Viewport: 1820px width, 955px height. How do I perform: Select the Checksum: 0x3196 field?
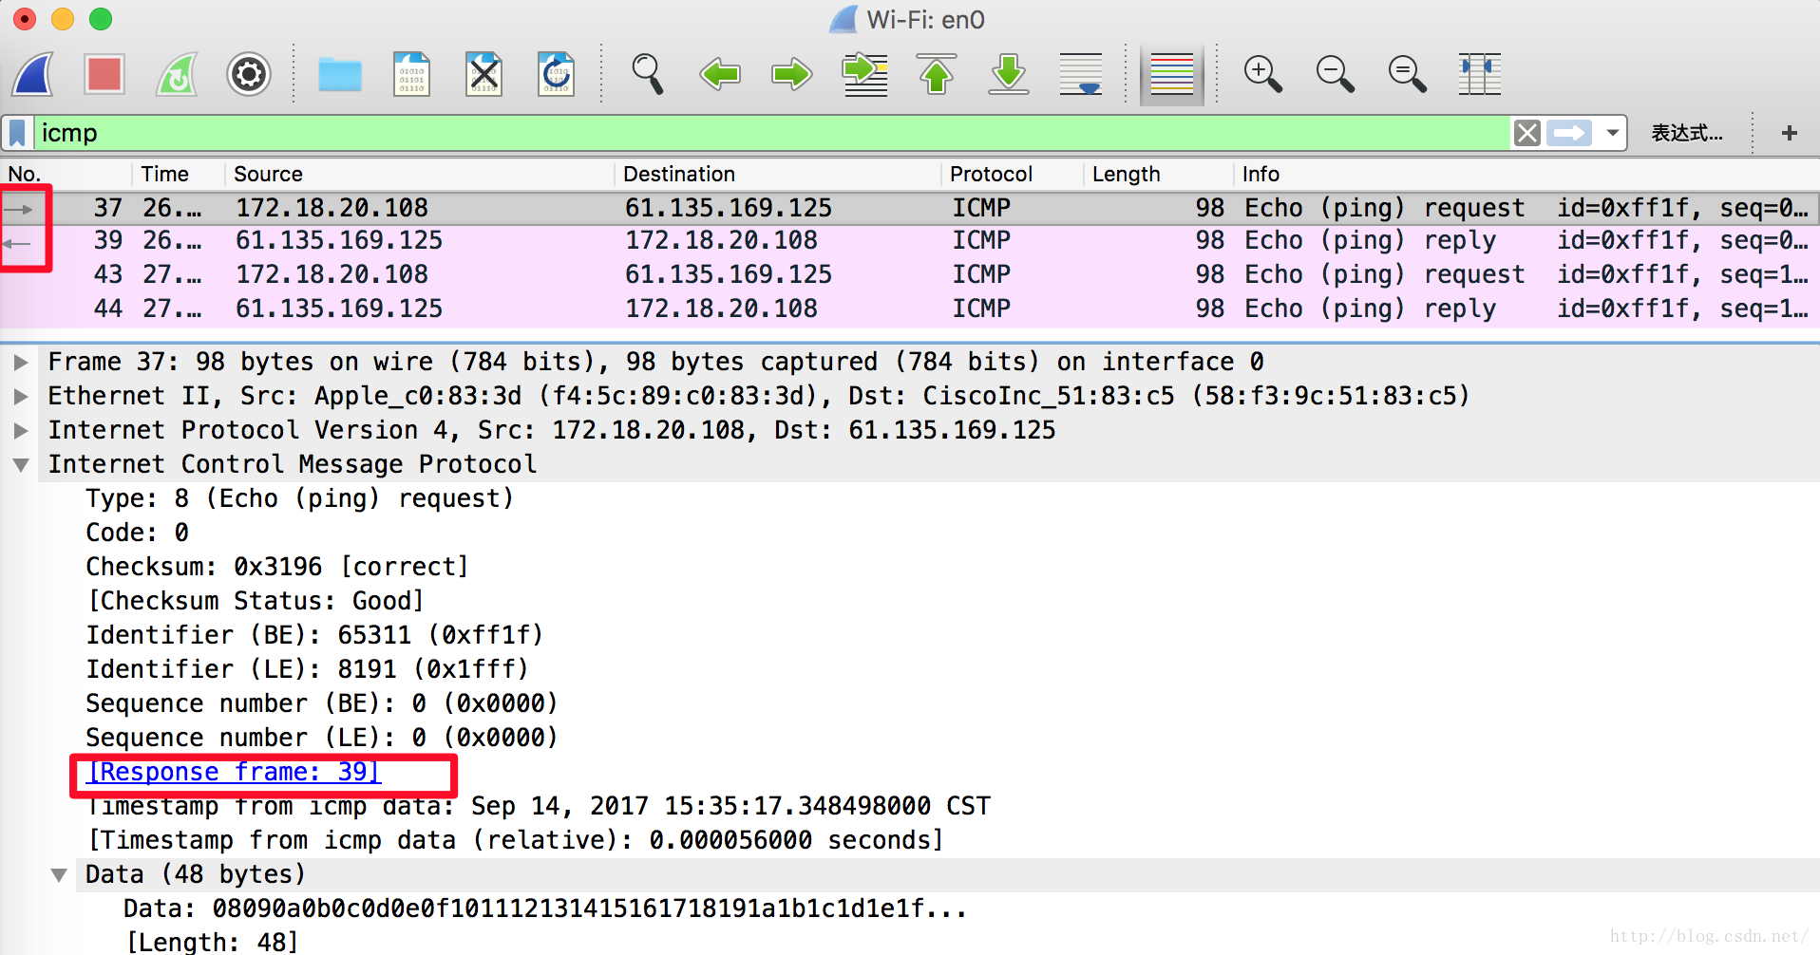[x=277, y=567]
